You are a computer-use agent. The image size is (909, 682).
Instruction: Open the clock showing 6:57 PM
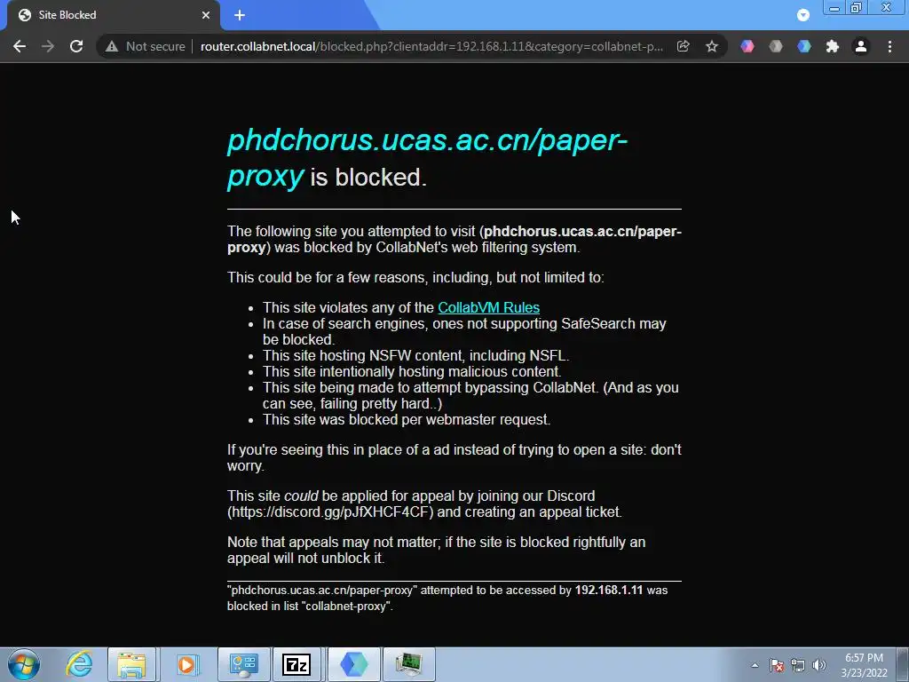point(864,665)
